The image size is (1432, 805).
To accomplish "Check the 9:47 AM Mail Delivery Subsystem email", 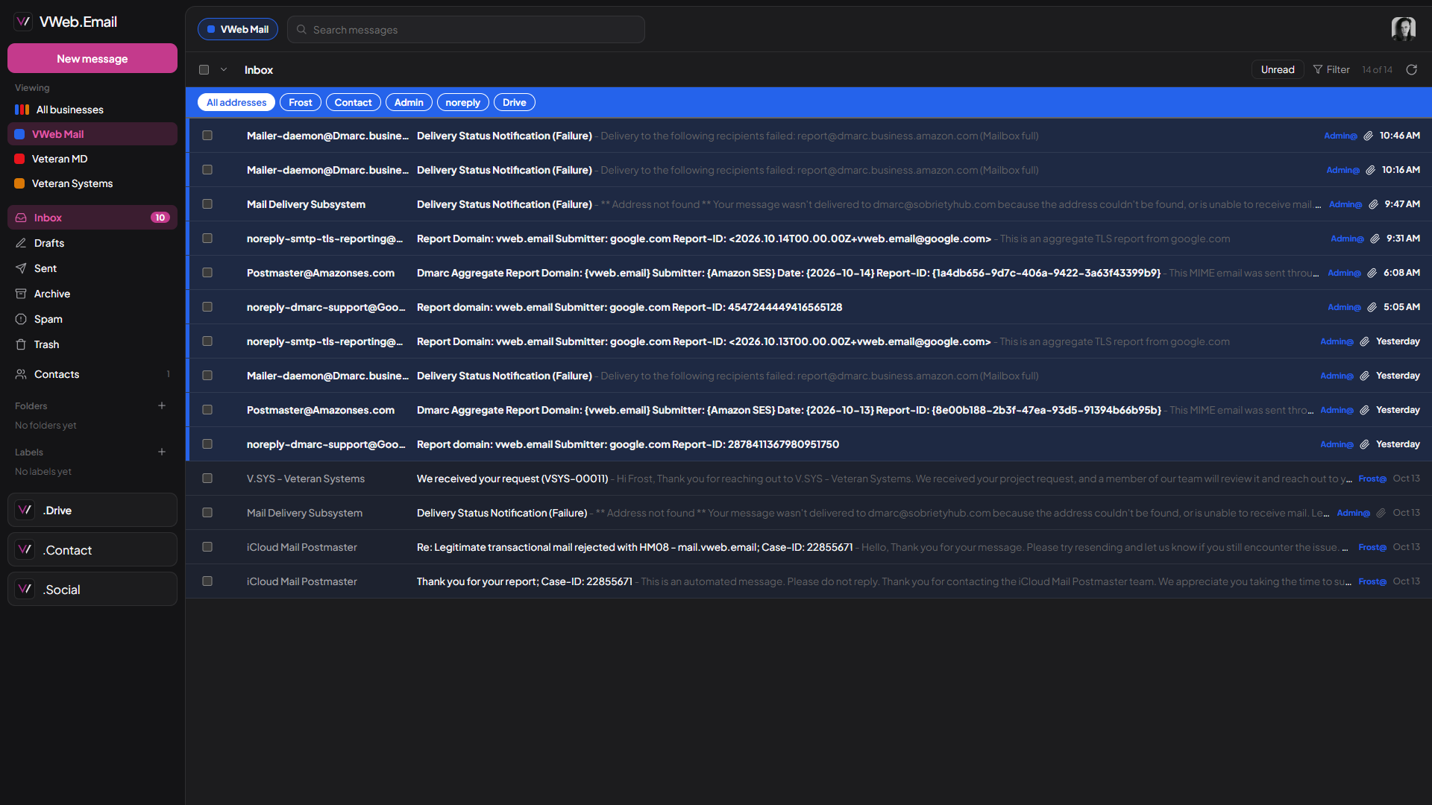I will [207, 204].
